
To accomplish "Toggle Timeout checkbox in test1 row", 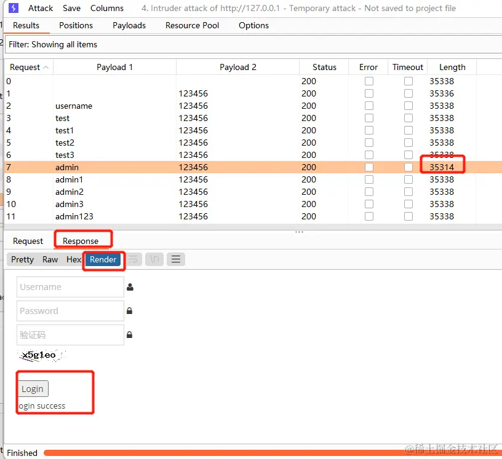I will 408,130.
